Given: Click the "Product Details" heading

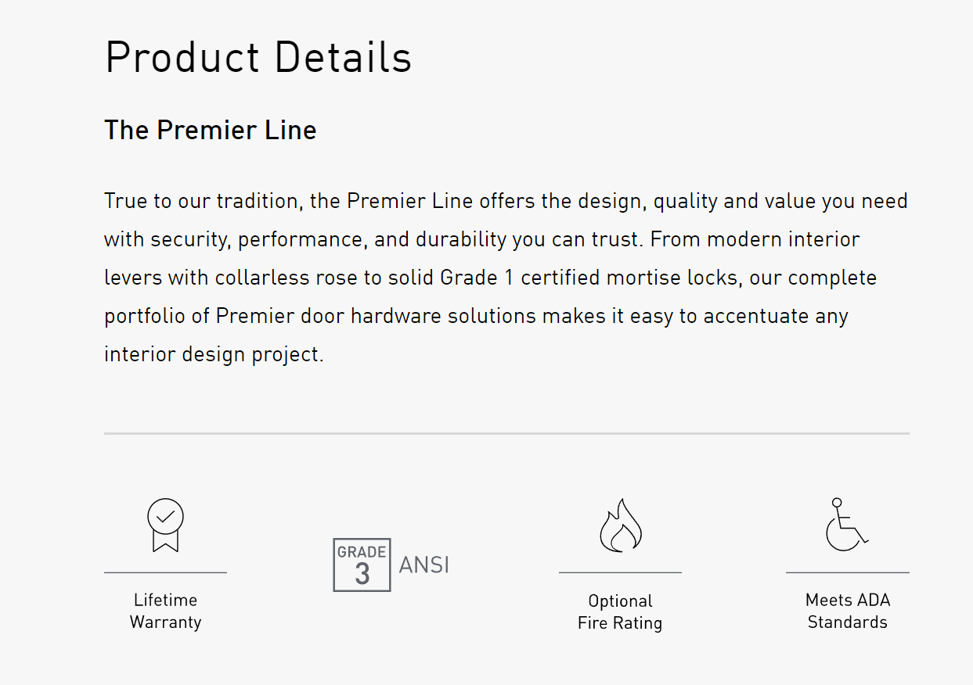Looking at the screenshot, I should [x=258, y=57].
